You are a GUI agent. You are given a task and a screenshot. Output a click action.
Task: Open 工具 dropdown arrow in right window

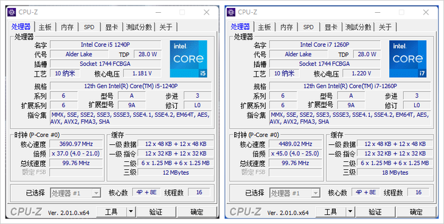[350, 212]
